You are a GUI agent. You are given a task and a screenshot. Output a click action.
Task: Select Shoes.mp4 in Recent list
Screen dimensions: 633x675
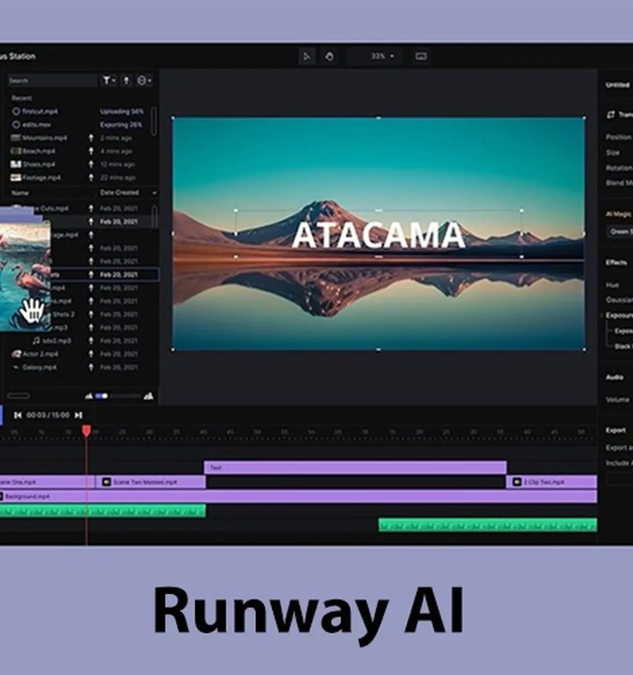coord(39,164)
